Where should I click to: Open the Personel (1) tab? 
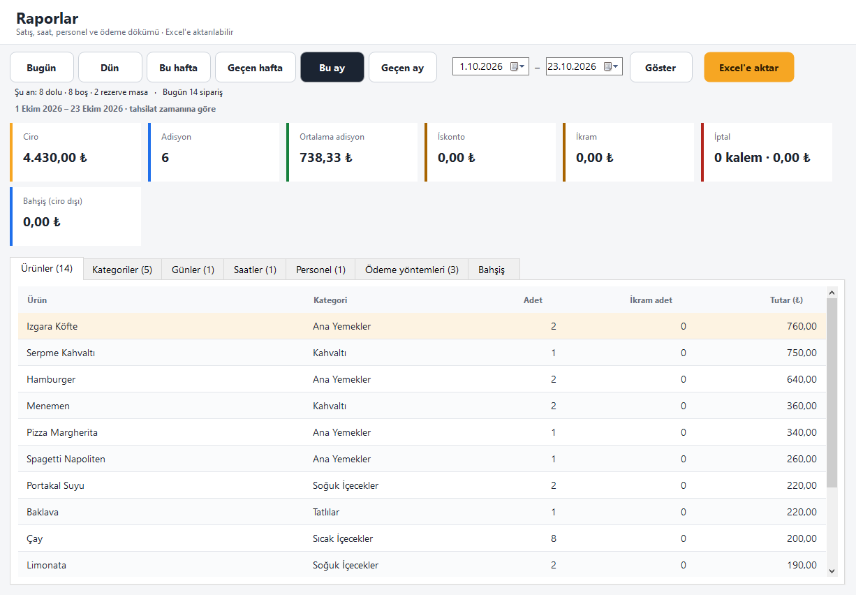[320, 270]
